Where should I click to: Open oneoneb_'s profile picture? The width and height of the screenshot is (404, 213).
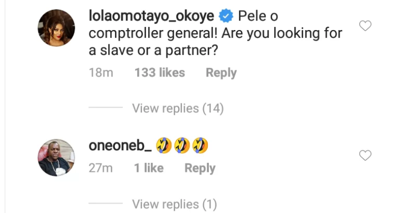point(56,158)
